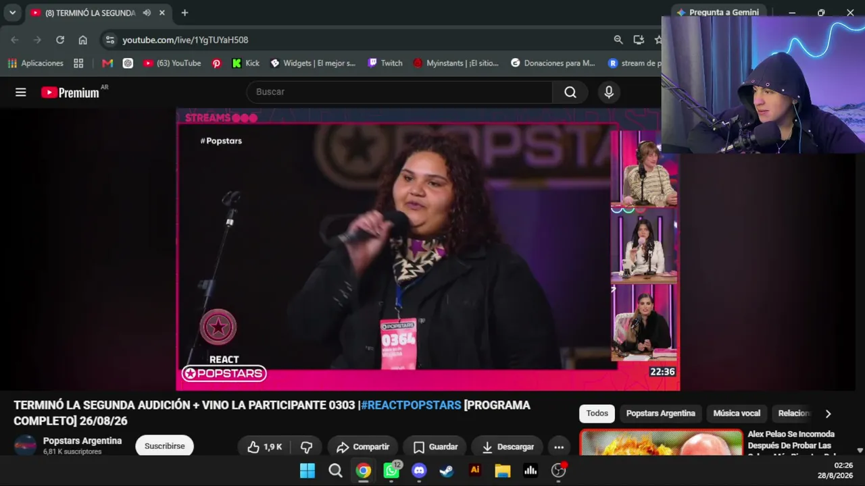Image resolution: width=865 pixels, height=486 pixels.
Task: Dislike the video with thumbs-down button
Action: pyautogui.click(x=307, y=447)
